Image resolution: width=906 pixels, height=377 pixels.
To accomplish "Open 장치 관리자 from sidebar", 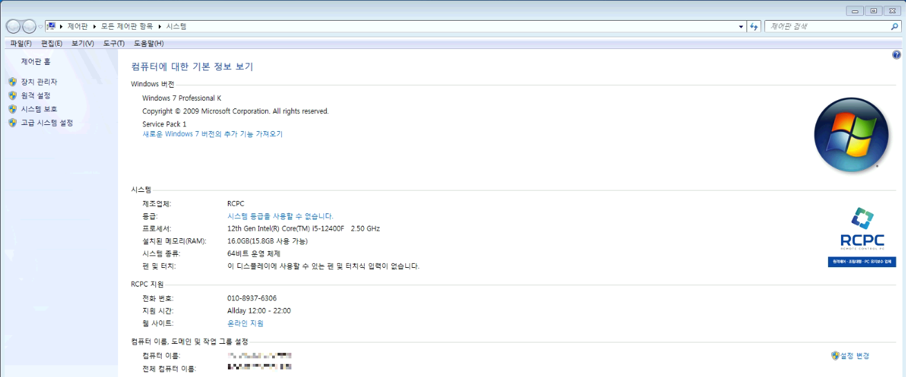I will point(39,81).
